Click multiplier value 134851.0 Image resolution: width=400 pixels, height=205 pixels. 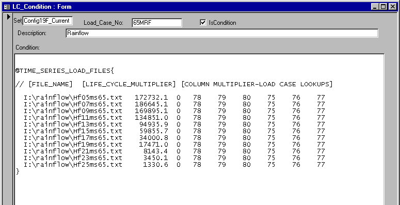click(x=152, y=118)
